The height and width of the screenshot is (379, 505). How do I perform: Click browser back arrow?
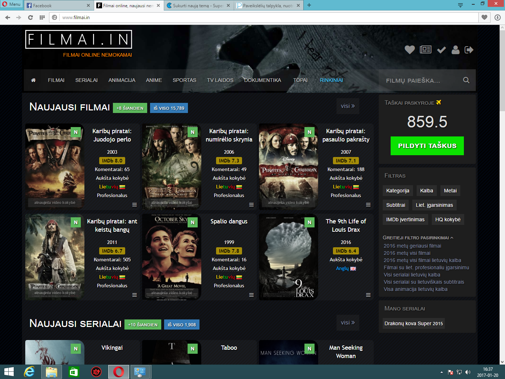pyautogui.click(x=8, y=17)
